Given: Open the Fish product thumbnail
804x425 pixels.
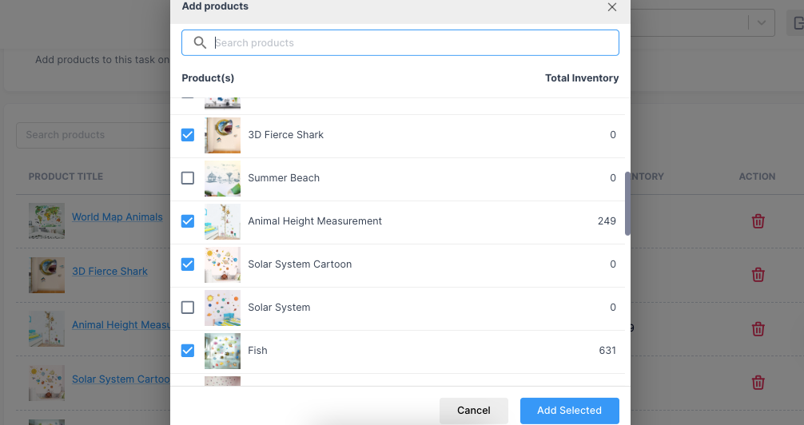Looking at the screenshot, I should pos(222,352).
